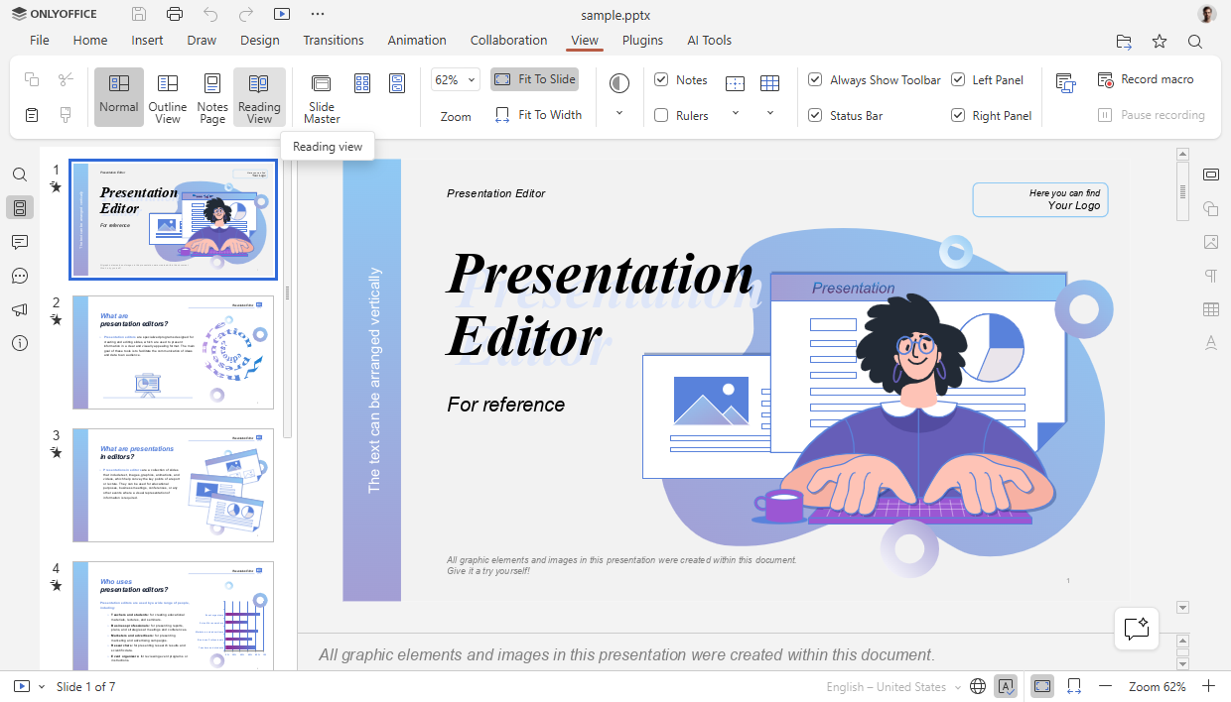Zoom out with minus button

tap(1105, 686)
